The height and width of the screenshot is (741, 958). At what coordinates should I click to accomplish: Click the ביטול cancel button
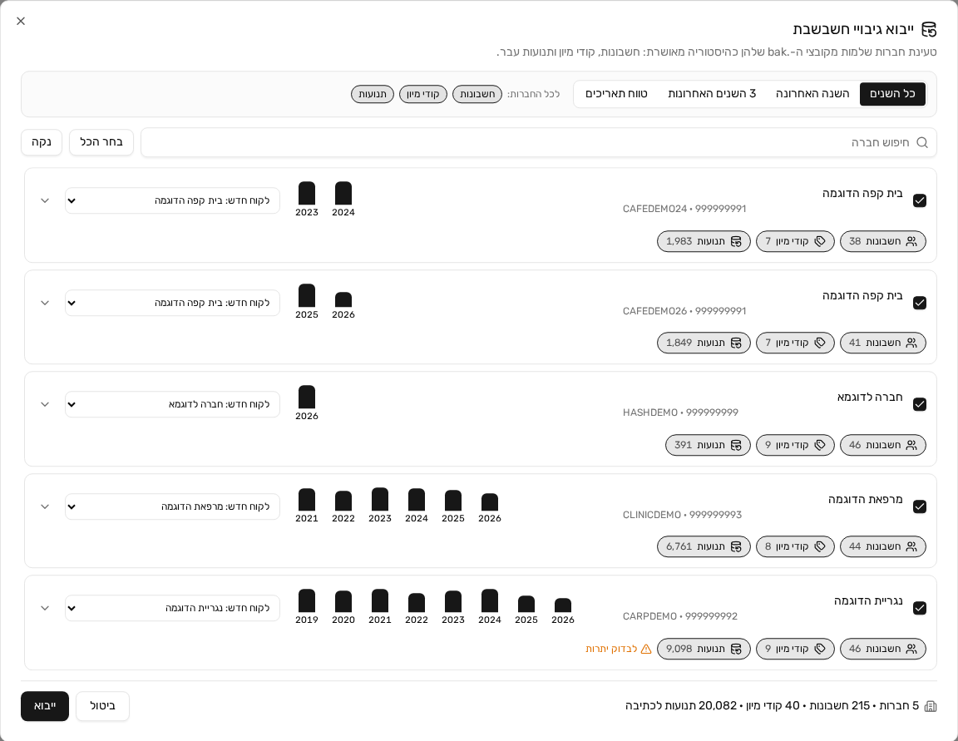(102, 706)
